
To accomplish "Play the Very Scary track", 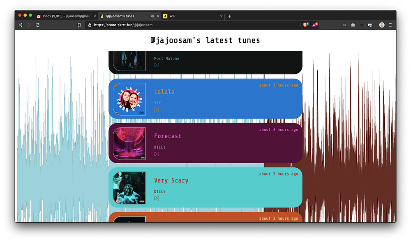I will click(157, 198).
